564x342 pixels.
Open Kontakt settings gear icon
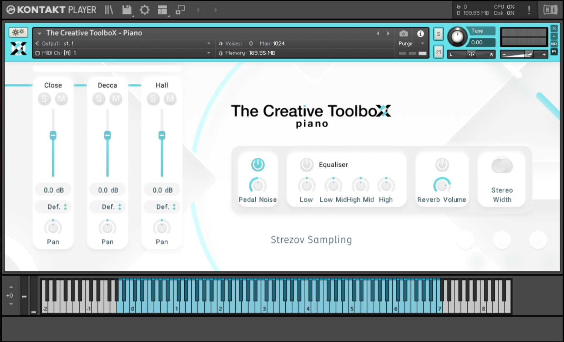(x=145, y=10)
